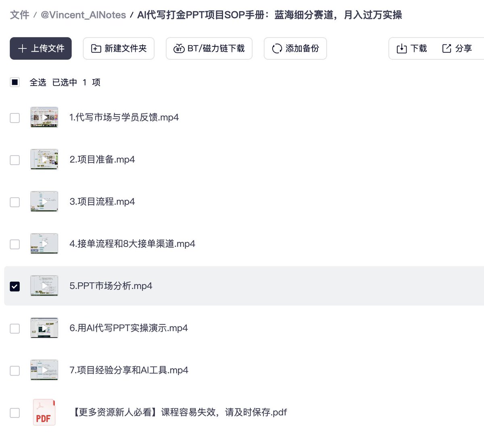Open BT/磁力链下载 download option
This screenshot has height=434, width=484.
pos(209,48)
